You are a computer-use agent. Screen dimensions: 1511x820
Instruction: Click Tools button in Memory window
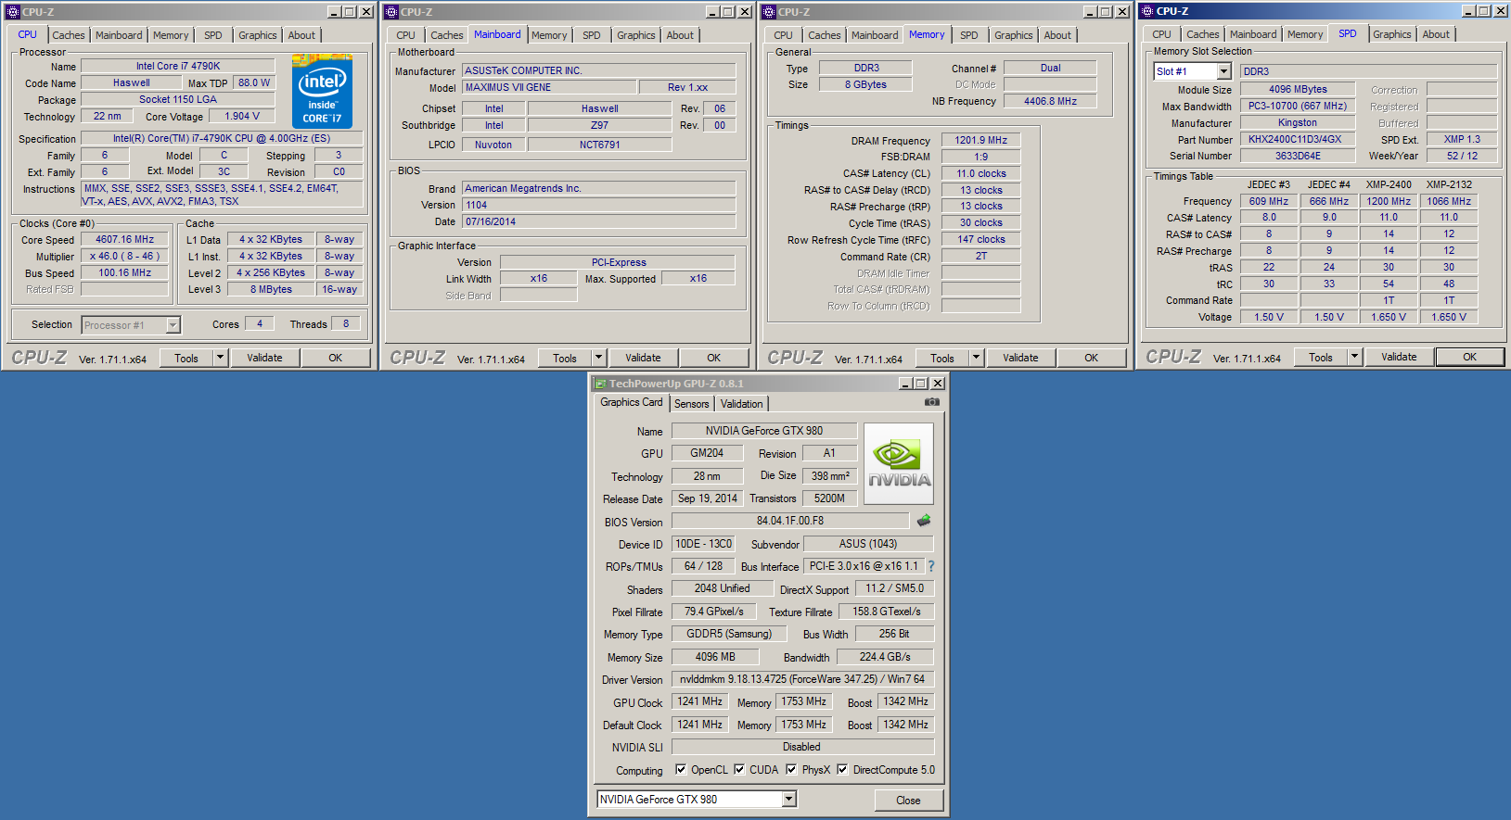click(942, 358)
